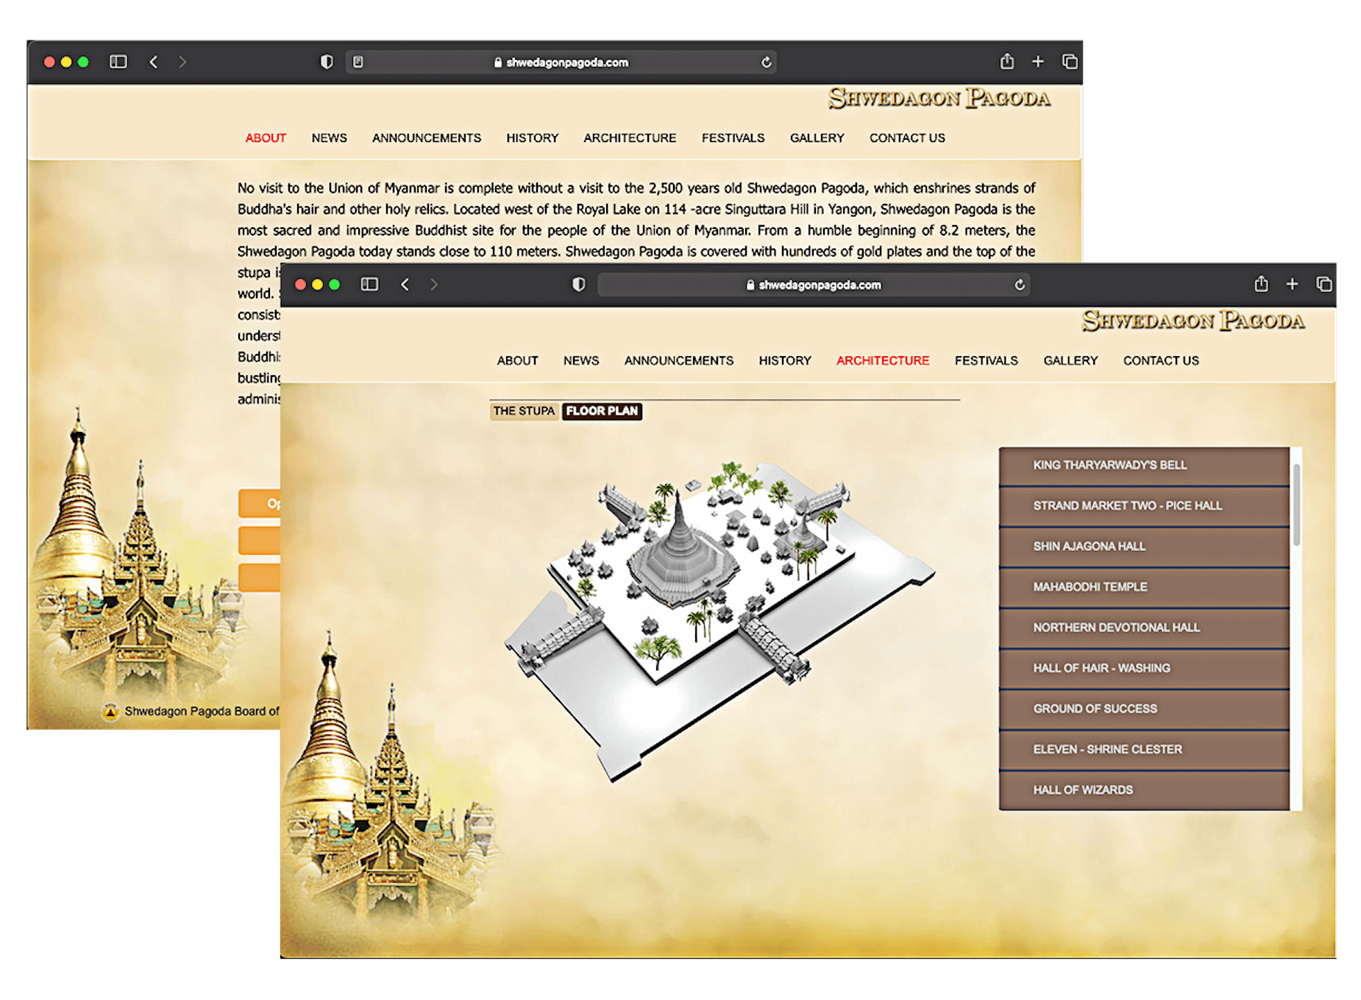Open privacy shield report in back window
Screen dimensions: 1361x1000
327,62
